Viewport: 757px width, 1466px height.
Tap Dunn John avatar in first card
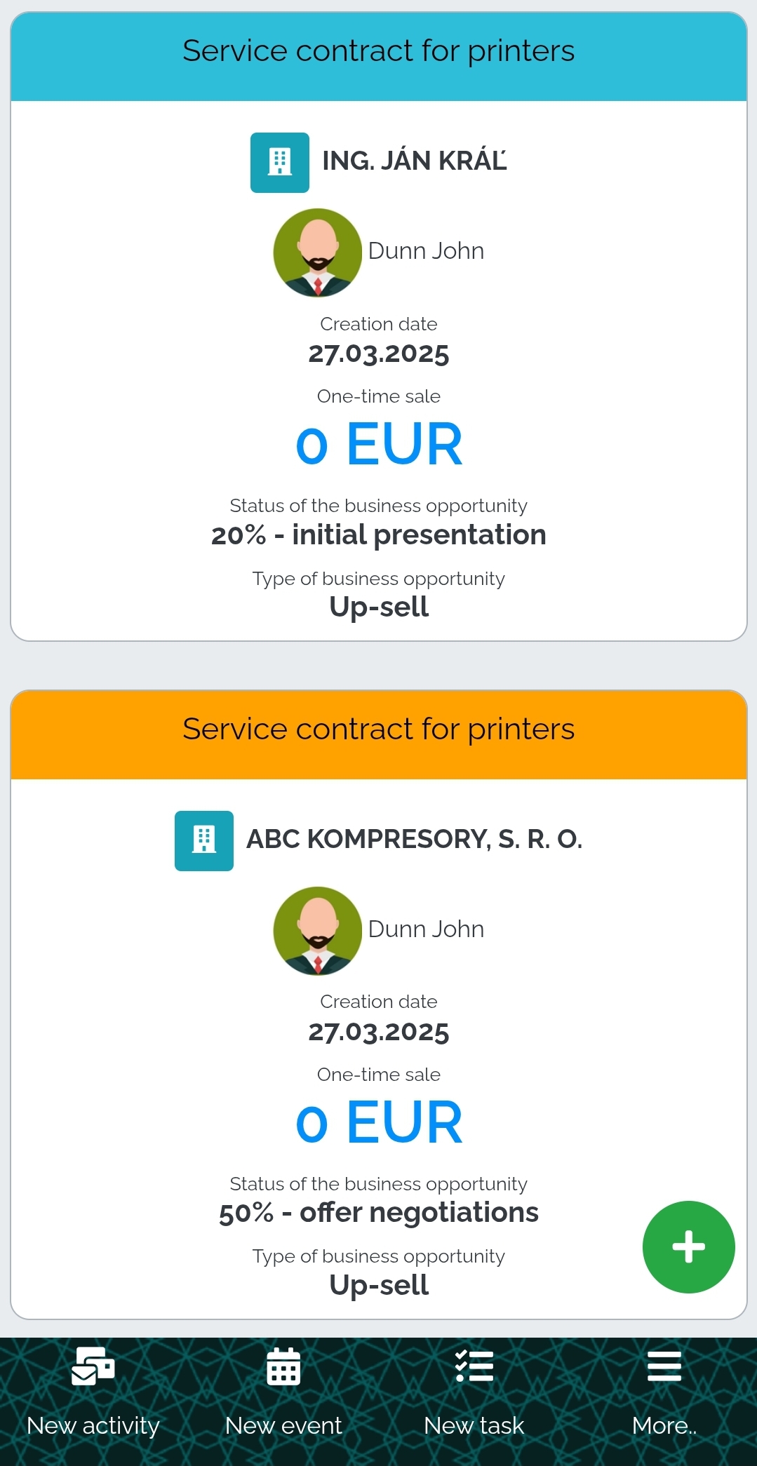pyautogui.click(x=317, y=253)
